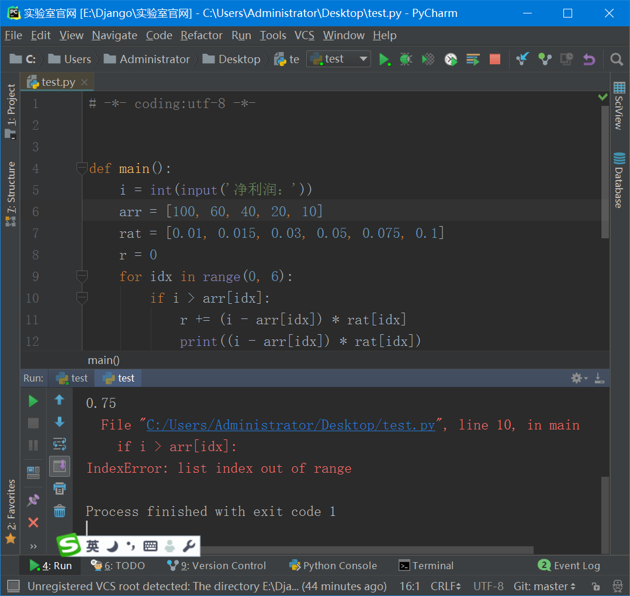The height and width of the screenshot is (596, 630).
Task: Stop the process with the red square
Action: click(x=495, y=60)
